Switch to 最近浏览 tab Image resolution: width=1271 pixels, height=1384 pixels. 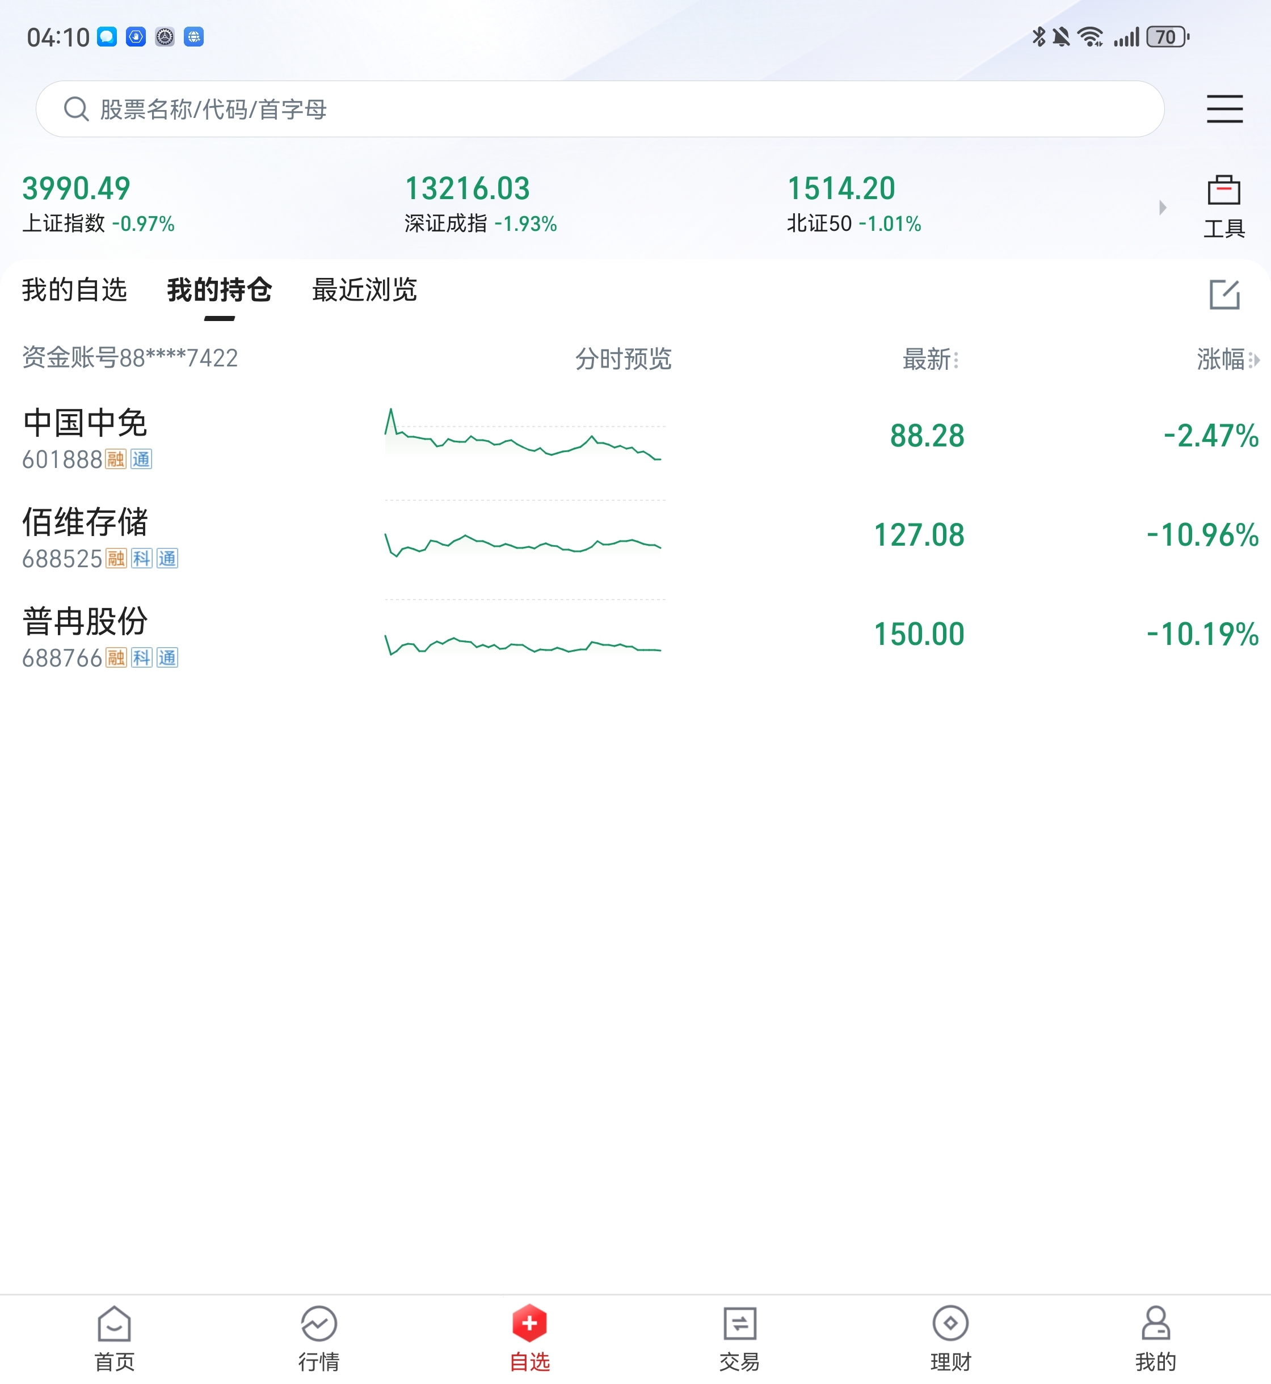coord(364,289)
